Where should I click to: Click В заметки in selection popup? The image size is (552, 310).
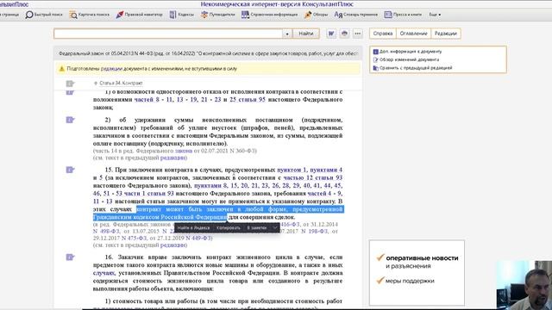point(257,227)
